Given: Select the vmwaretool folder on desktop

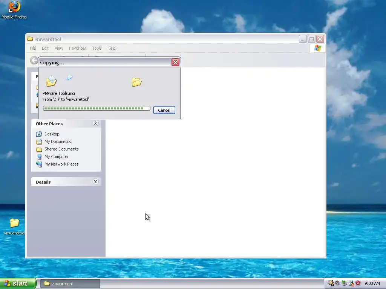Looking at the screenshot, I should pyautogui.click(x=14, y=227).
